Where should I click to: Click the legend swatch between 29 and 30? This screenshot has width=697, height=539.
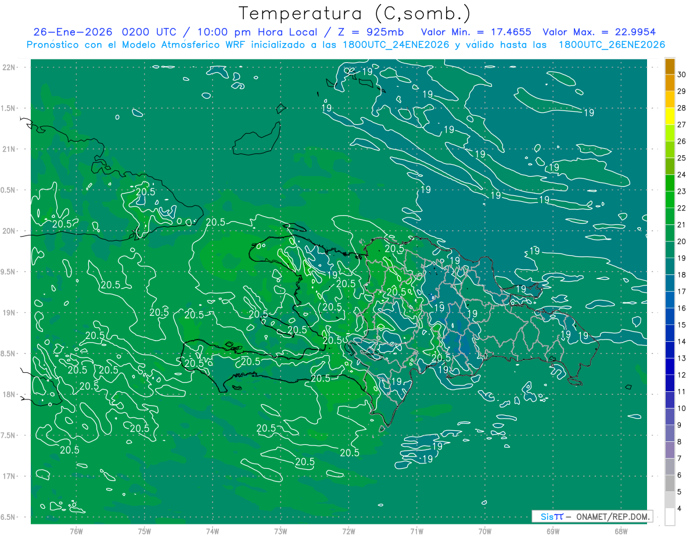pyautogui.click(x=670, y=83)
